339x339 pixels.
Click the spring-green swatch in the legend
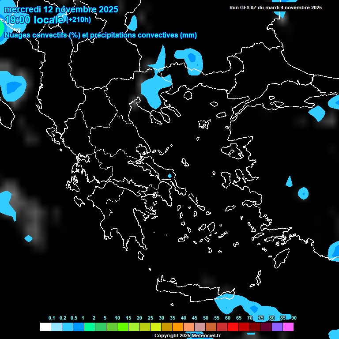click(89, 327)
